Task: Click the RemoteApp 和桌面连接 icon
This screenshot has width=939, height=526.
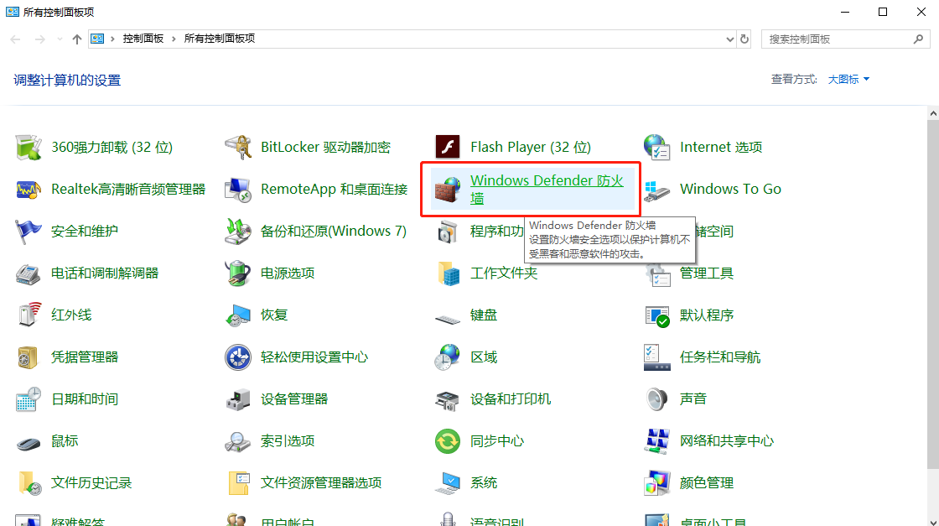Action: 238,190
